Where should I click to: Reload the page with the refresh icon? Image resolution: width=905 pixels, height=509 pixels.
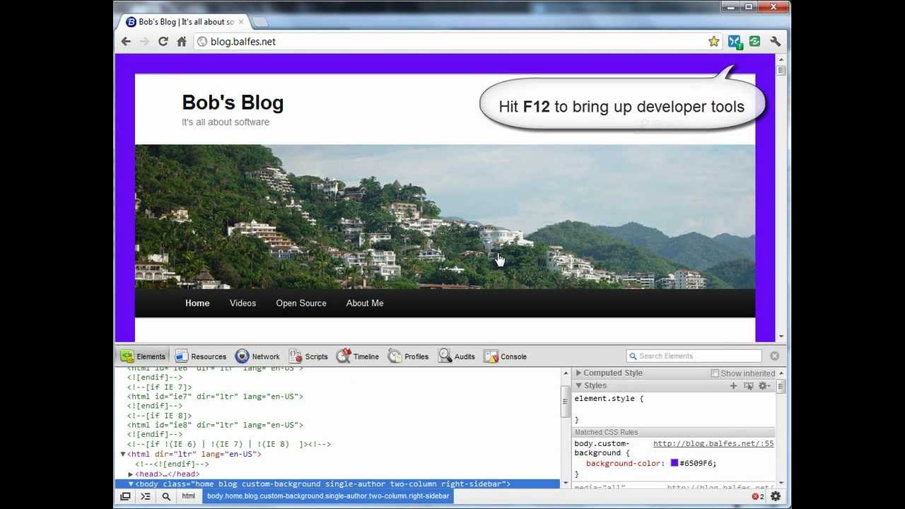[163, 42]
